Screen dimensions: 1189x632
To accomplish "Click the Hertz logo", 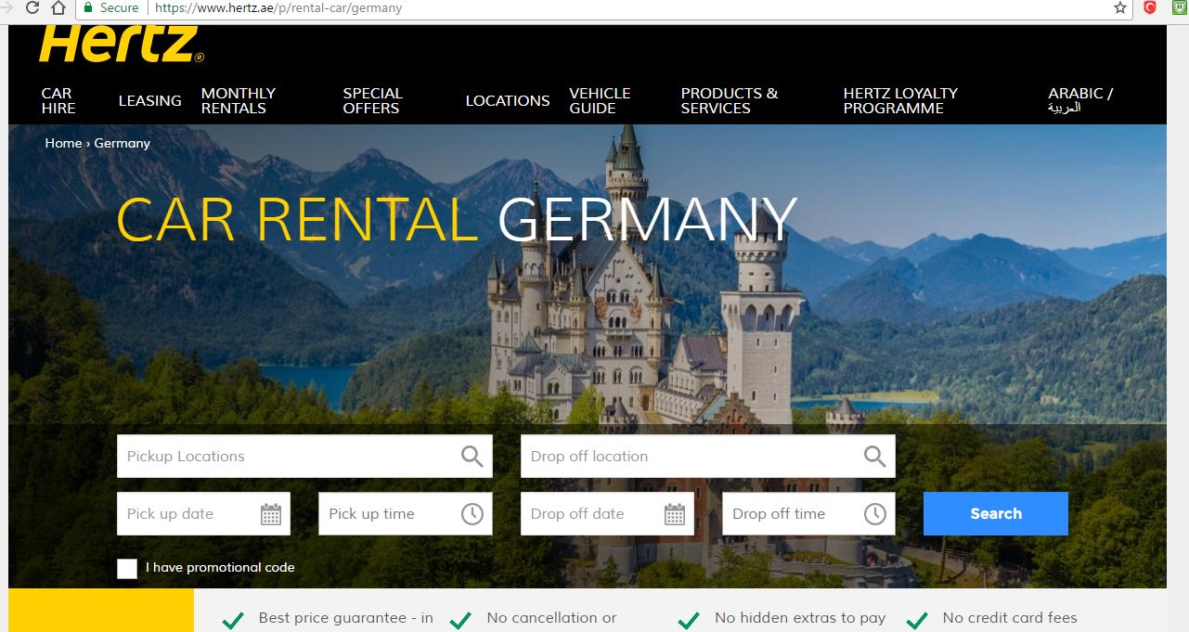I will 121,44.
